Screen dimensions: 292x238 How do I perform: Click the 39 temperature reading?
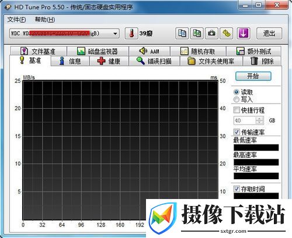coord(146,33)
